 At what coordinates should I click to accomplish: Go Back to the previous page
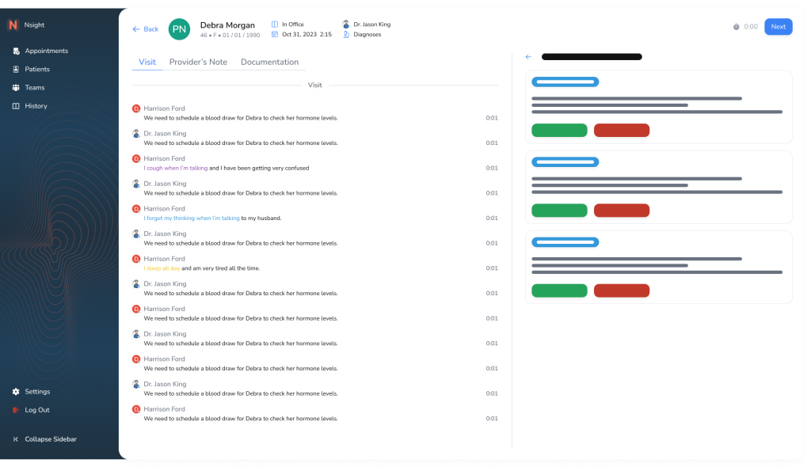tap(145, 29)
